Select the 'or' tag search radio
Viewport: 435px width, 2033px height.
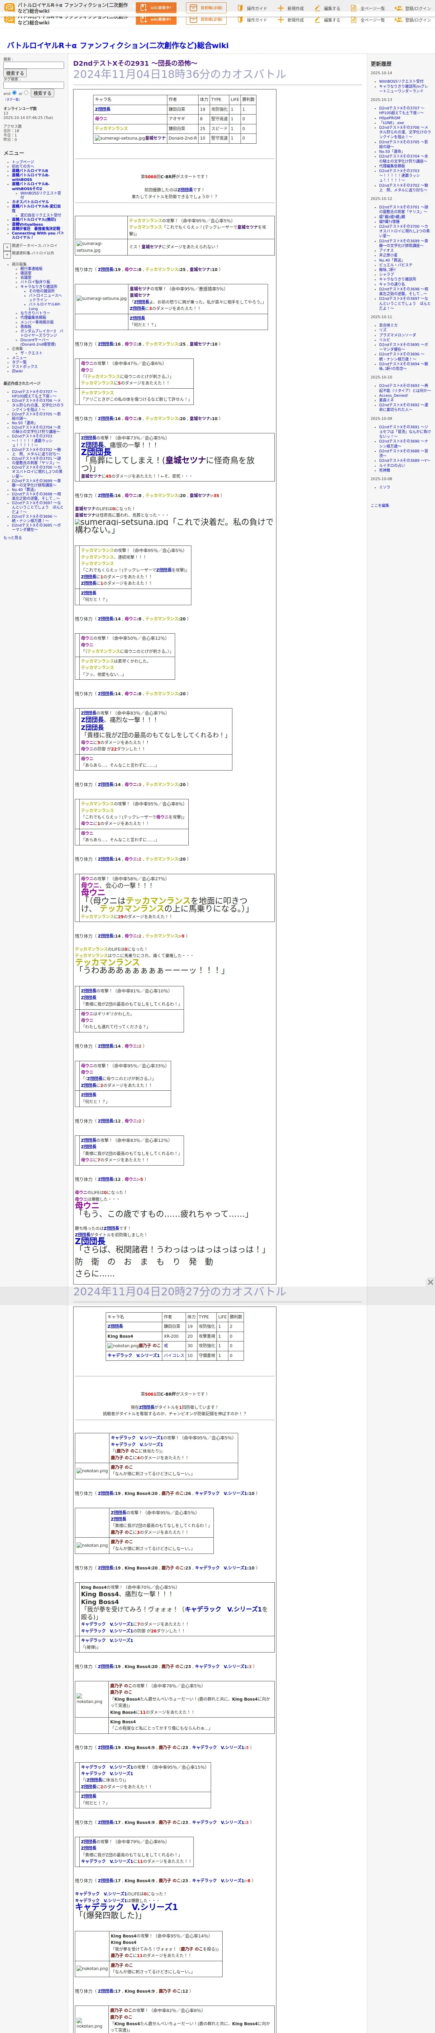click(26, 93)
